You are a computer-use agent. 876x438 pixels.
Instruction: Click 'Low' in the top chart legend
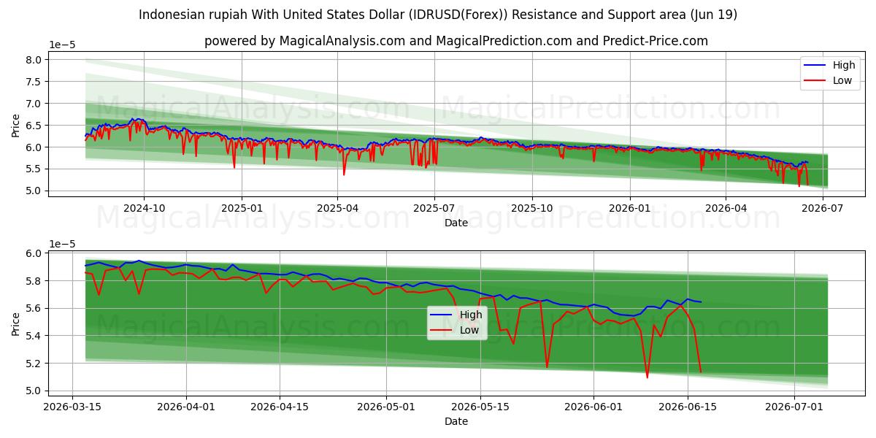point(842,80)
